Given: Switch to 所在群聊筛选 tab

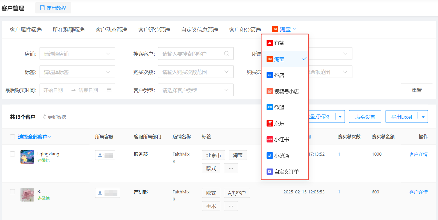Looking at the screenshot, I should point(68,30).
